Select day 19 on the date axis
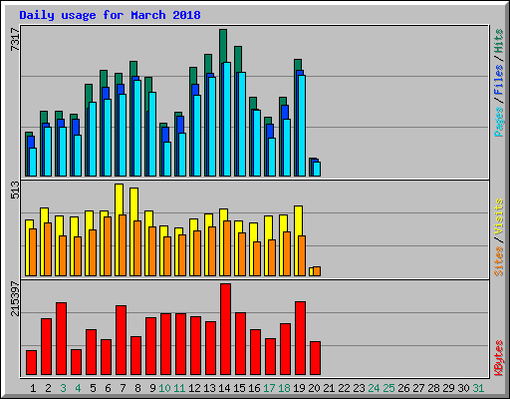The image size is (510, 399). [299, 388]
